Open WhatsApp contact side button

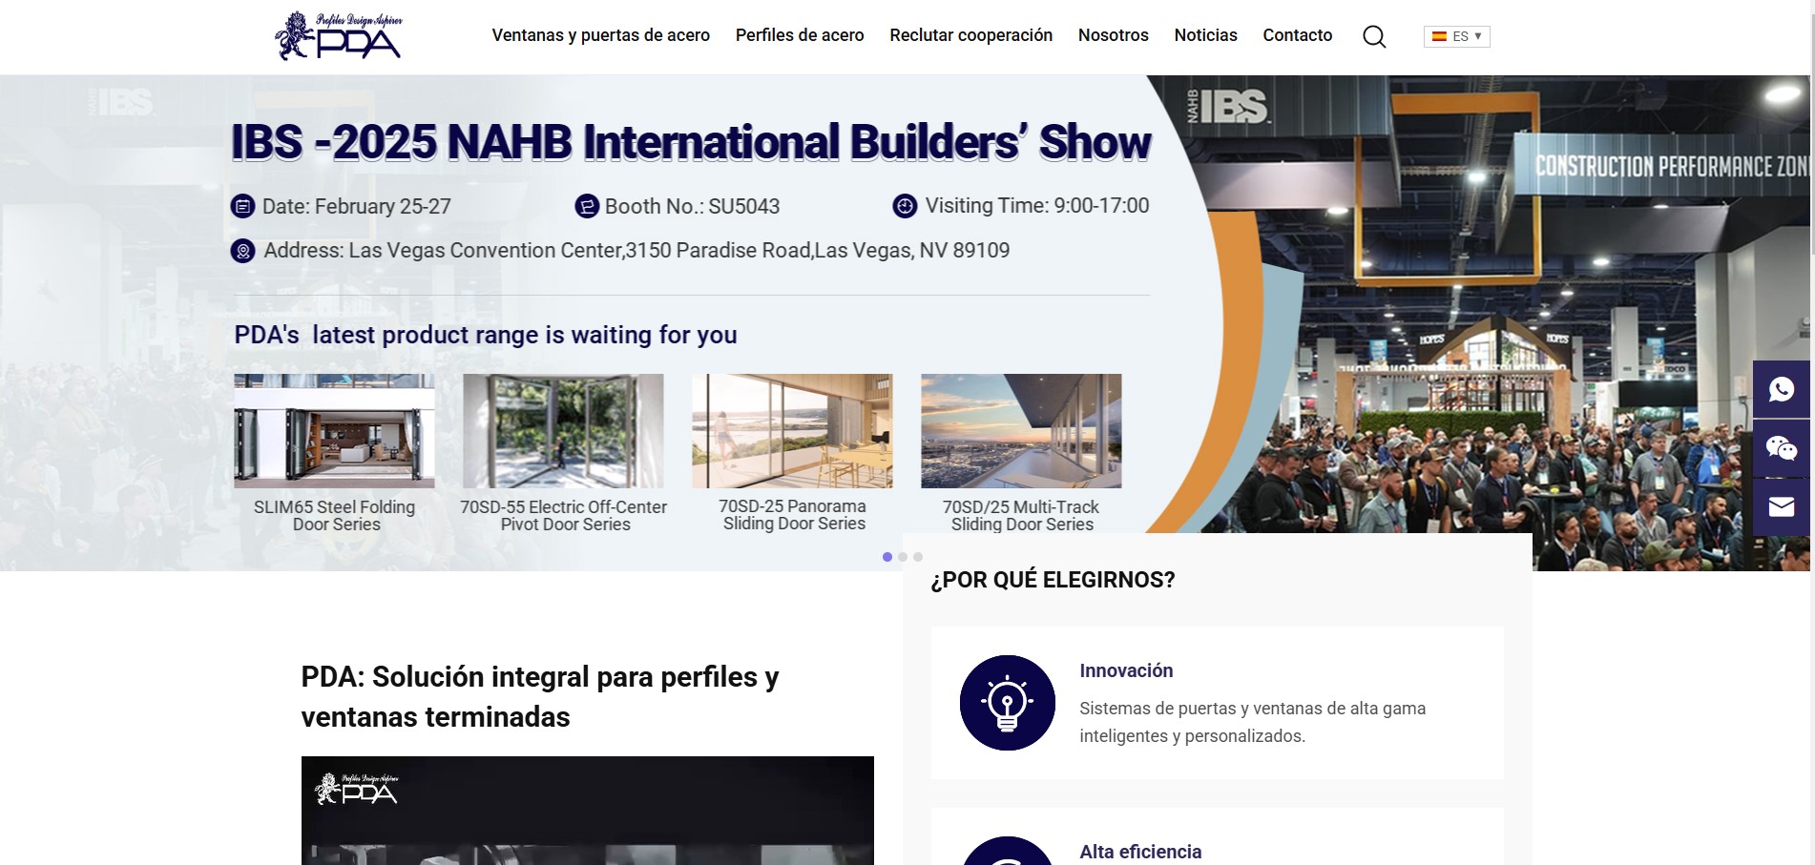coord(1781,389)
